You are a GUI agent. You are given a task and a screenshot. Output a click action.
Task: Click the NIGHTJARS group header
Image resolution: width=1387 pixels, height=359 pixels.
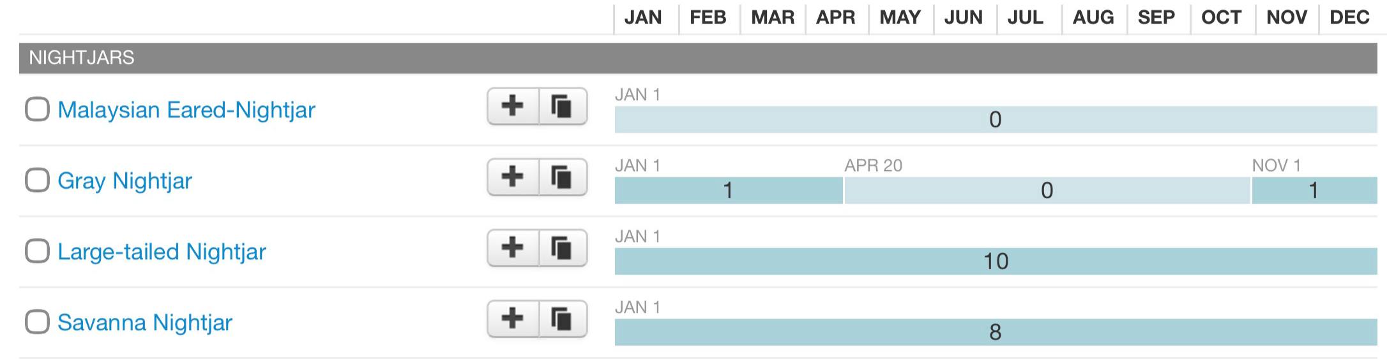tap(82, 58)
